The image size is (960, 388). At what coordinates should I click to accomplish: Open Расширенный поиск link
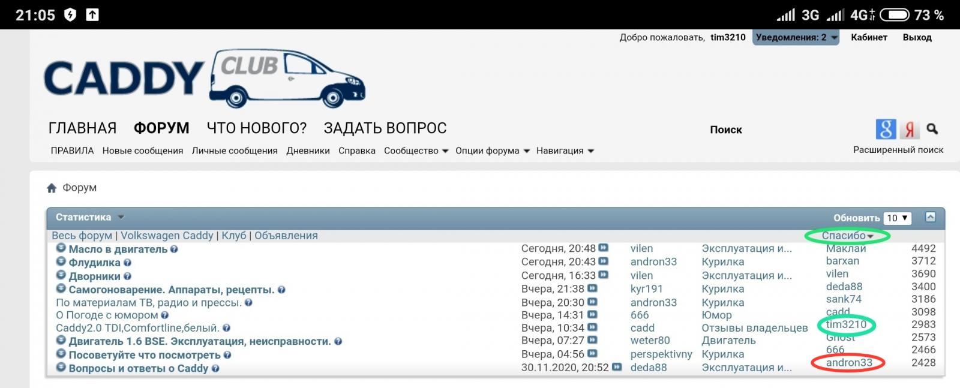898,149
